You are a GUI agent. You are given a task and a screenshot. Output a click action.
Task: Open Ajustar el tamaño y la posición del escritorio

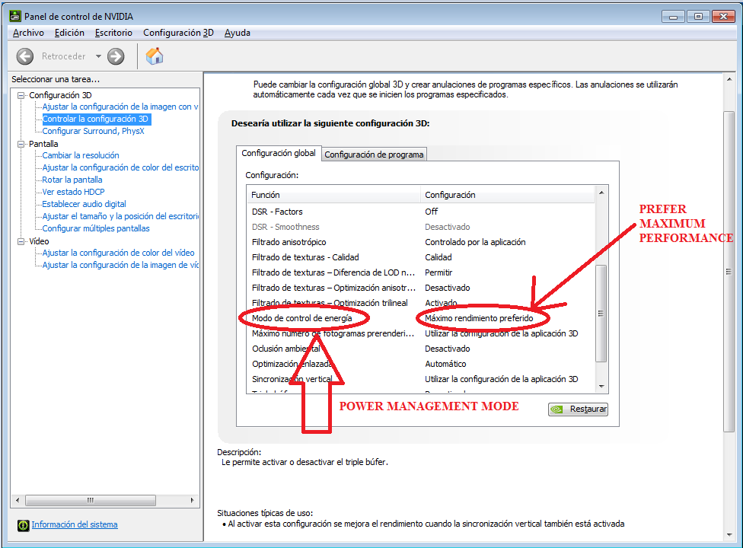pos(120,216)
